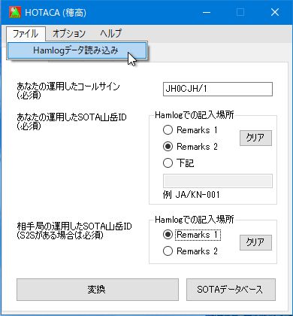Minimize the HOTACA window

coord(207,12)
